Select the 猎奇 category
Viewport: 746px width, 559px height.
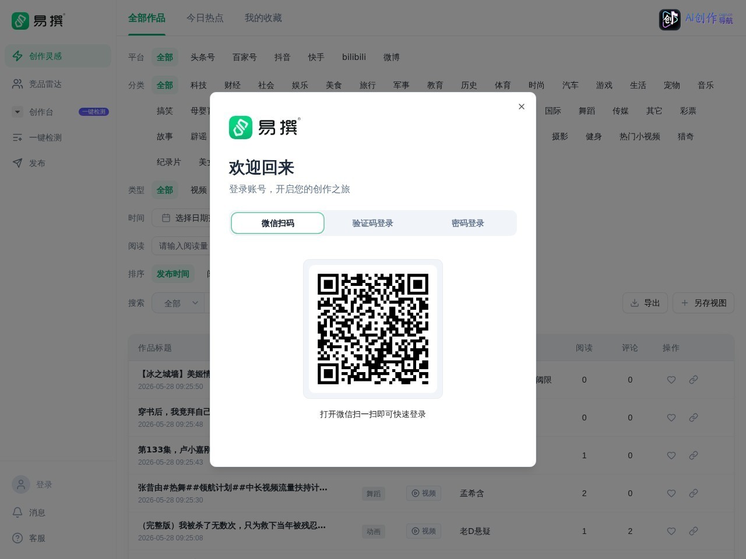coord(686,136)
